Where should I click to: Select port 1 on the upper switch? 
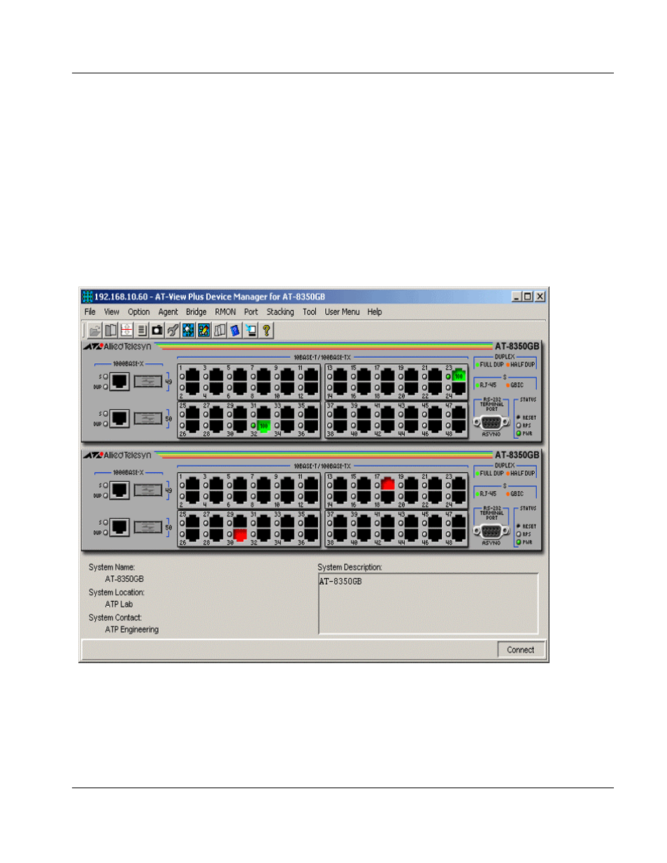point(192,376)
